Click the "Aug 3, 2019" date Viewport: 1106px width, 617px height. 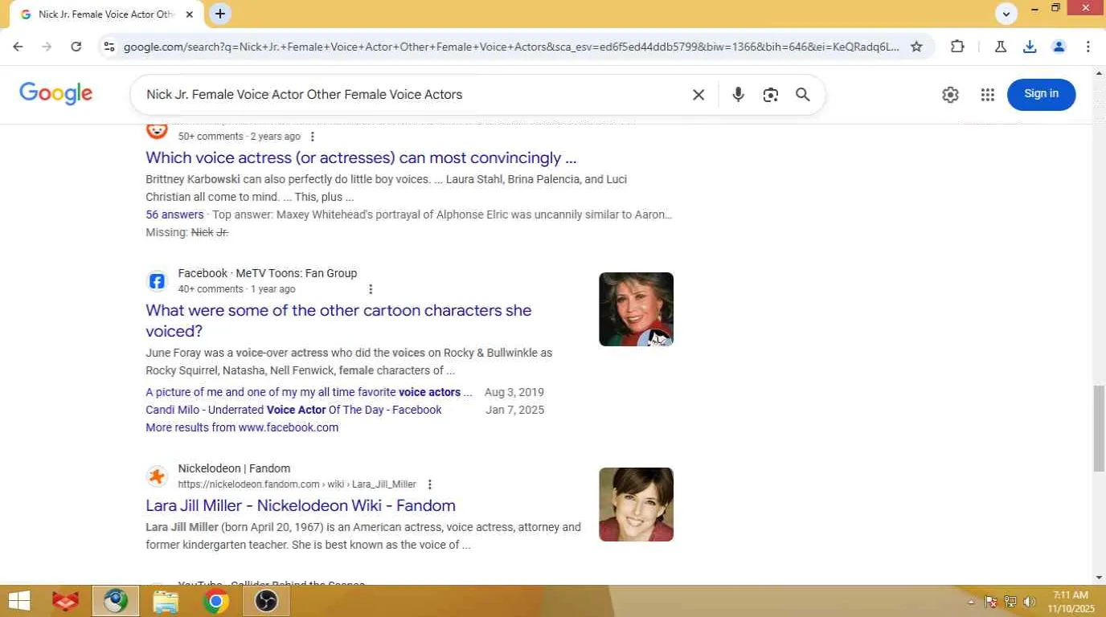(514, 392)
